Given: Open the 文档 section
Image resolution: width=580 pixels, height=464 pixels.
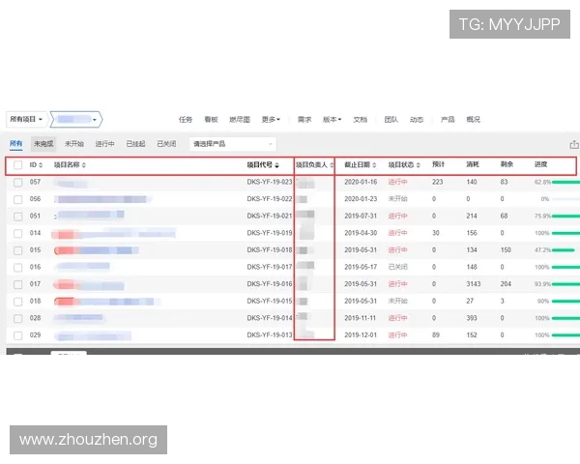Looking at the screenshot, I should [x=360, y=120].
